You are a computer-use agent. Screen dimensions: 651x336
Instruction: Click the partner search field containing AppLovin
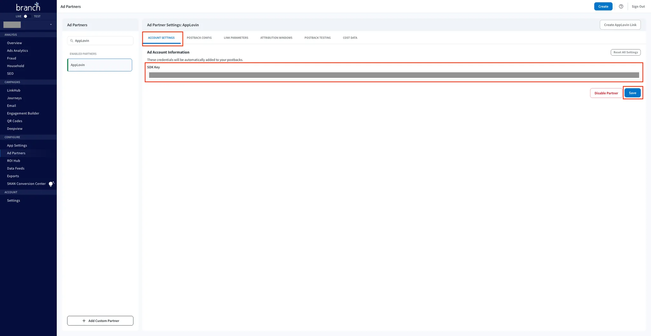100,41
